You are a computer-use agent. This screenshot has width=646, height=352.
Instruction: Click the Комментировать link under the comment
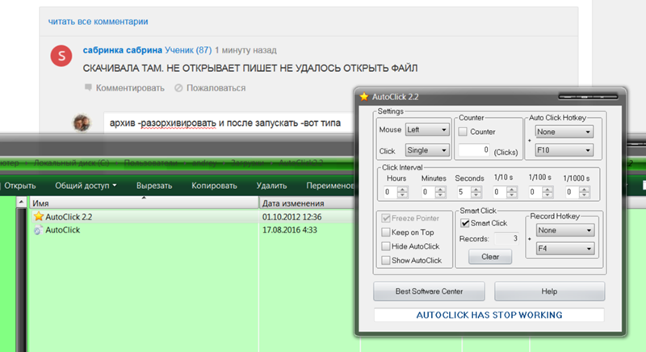(124, 88)
